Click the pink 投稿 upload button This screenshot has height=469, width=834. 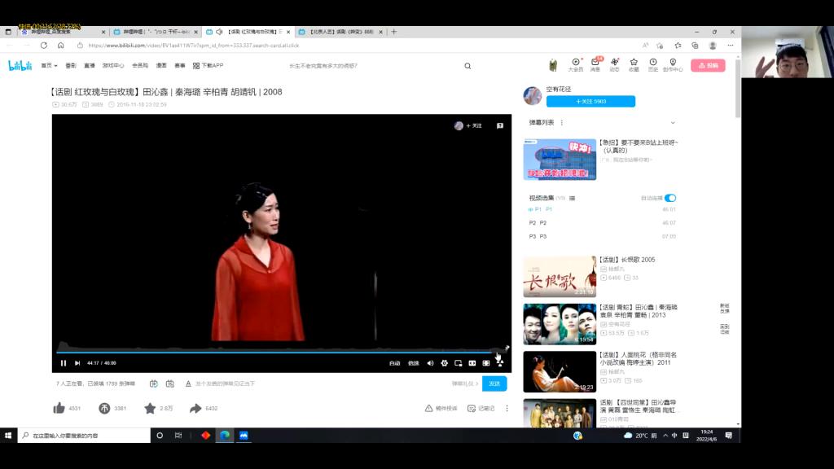(x=708, y=65)
